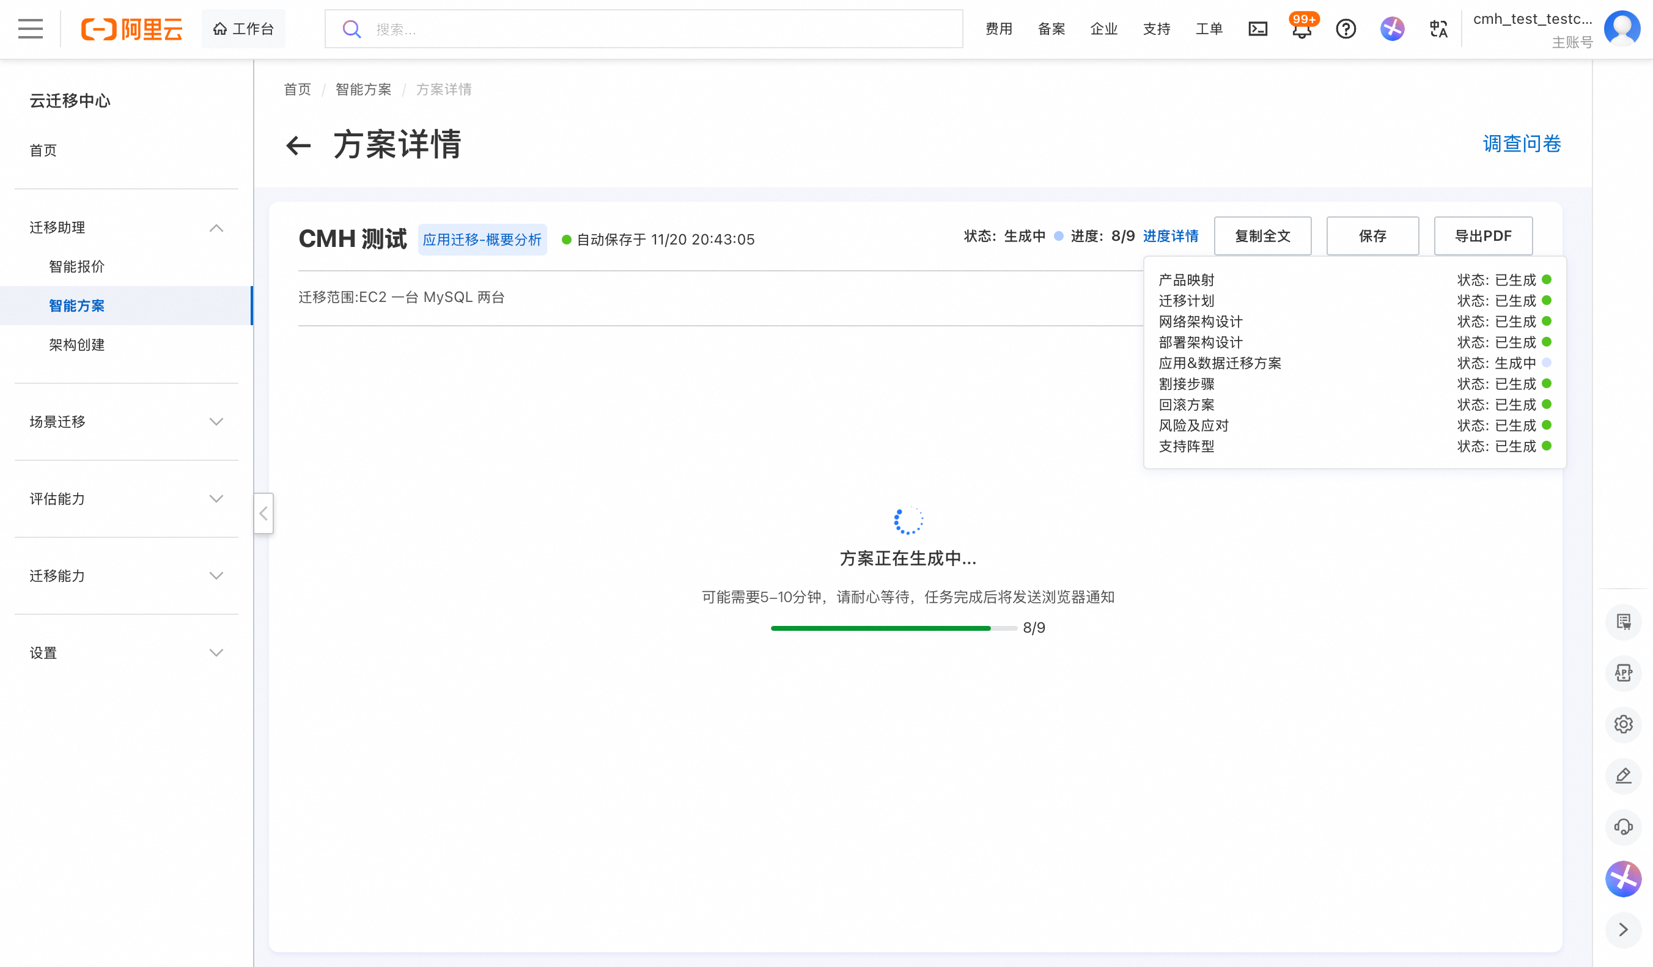
Task: Open the 调查问卷 link
Action: (x=1521, y=145)
